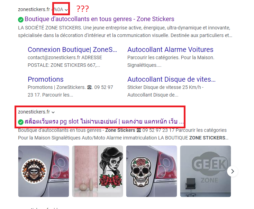
Task: Open the Autocollant Disque de vitesse sitelink
Action: [x=171, y=79]
